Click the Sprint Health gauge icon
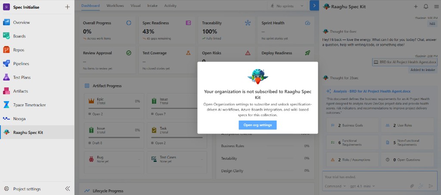This screenshot has width=441, height=195. (307, 23)
